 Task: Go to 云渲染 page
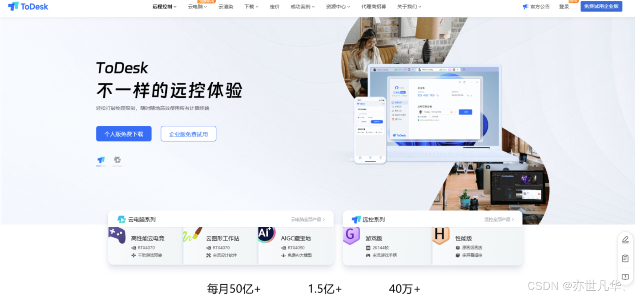[x=226, y=7]
